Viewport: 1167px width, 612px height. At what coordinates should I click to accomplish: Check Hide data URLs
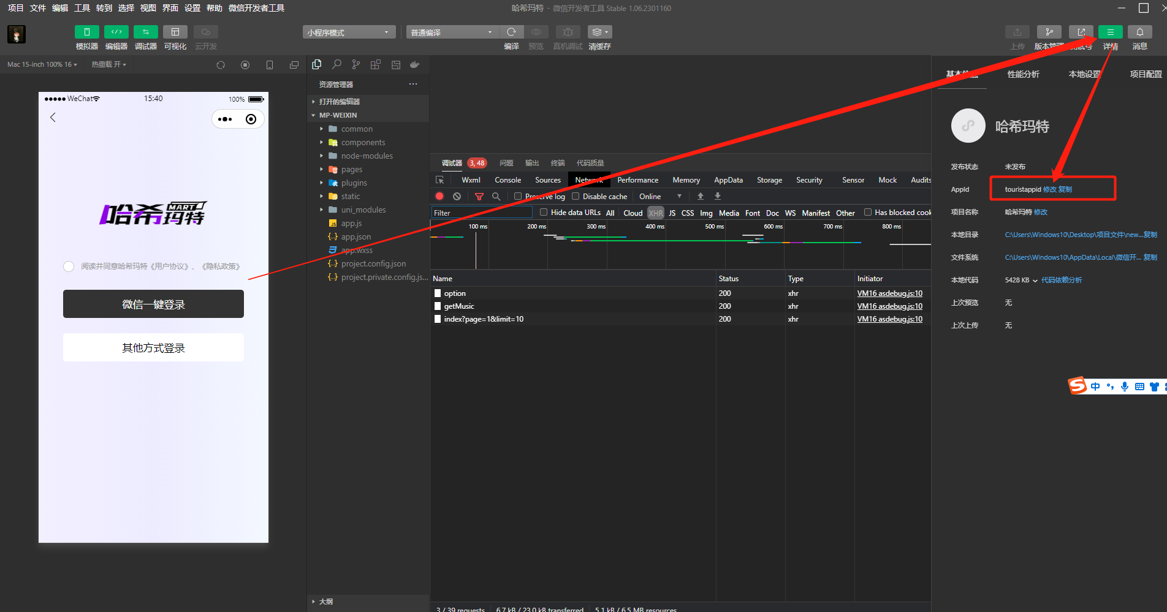coord(544,212)
